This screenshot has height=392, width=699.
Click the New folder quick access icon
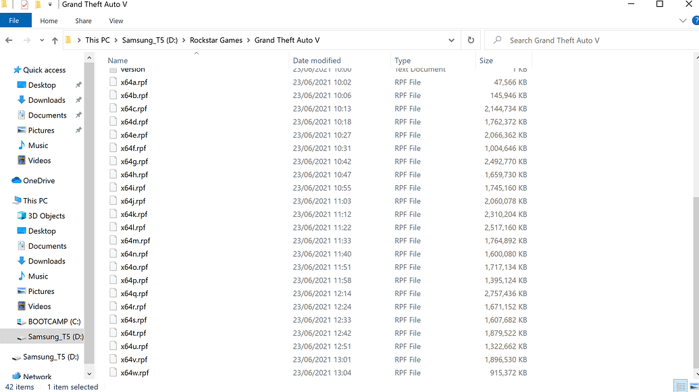pyautogui.click(x=38, y=5)
